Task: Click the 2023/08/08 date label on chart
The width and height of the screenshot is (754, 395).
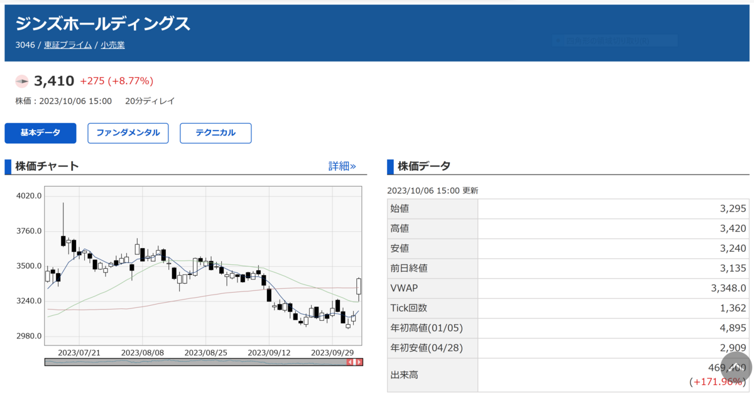Action: click(x=143, y=352)
